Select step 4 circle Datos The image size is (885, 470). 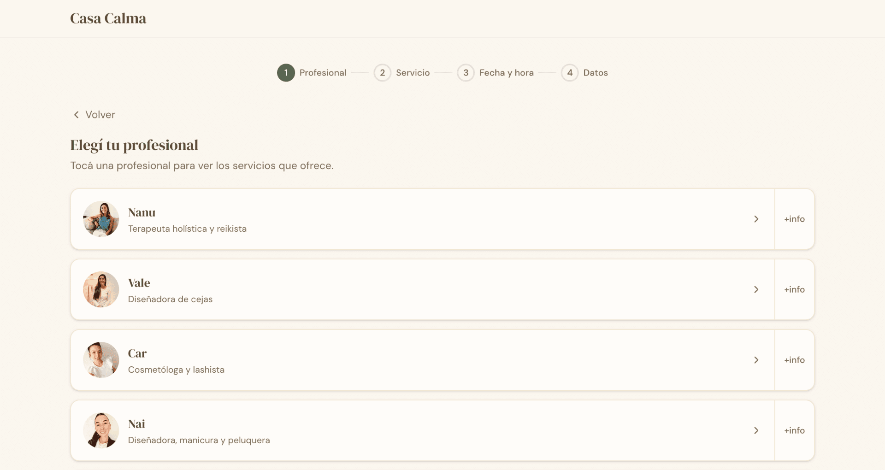pyautogui.click(x=570, y=73)
